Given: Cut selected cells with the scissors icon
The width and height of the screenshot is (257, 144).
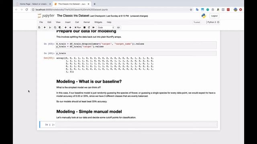Looking at the screenshot, I should pyautogui.click(x=50, y=28).
